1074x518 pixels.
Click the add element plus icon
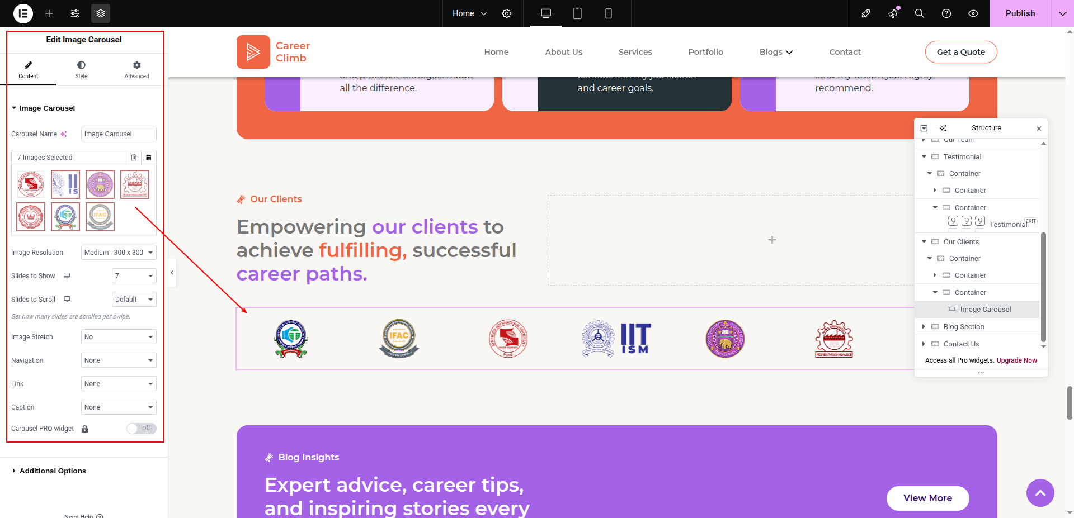pyautogui.click(x=49, y=13)
